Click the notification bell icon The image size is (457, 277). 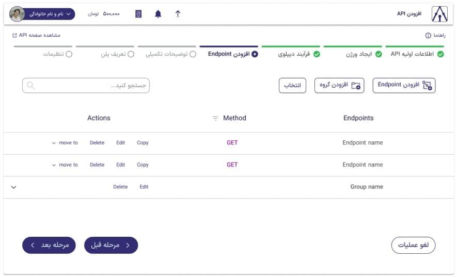click(x=158, y=14)
